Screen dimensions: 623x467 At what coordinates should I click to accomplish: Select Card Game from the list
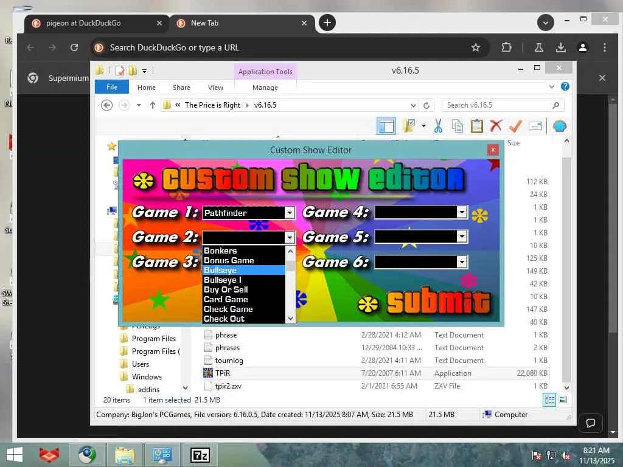tap(244, 299)
